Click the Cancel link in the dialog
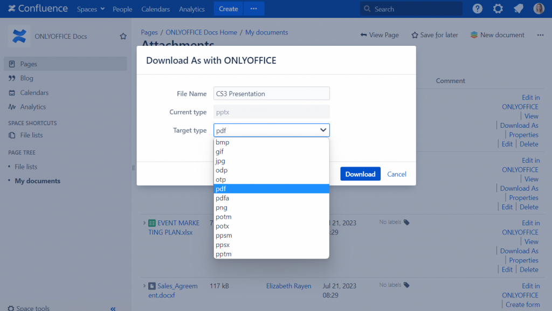This screenshot has height=311, width=552. (397, 174)
